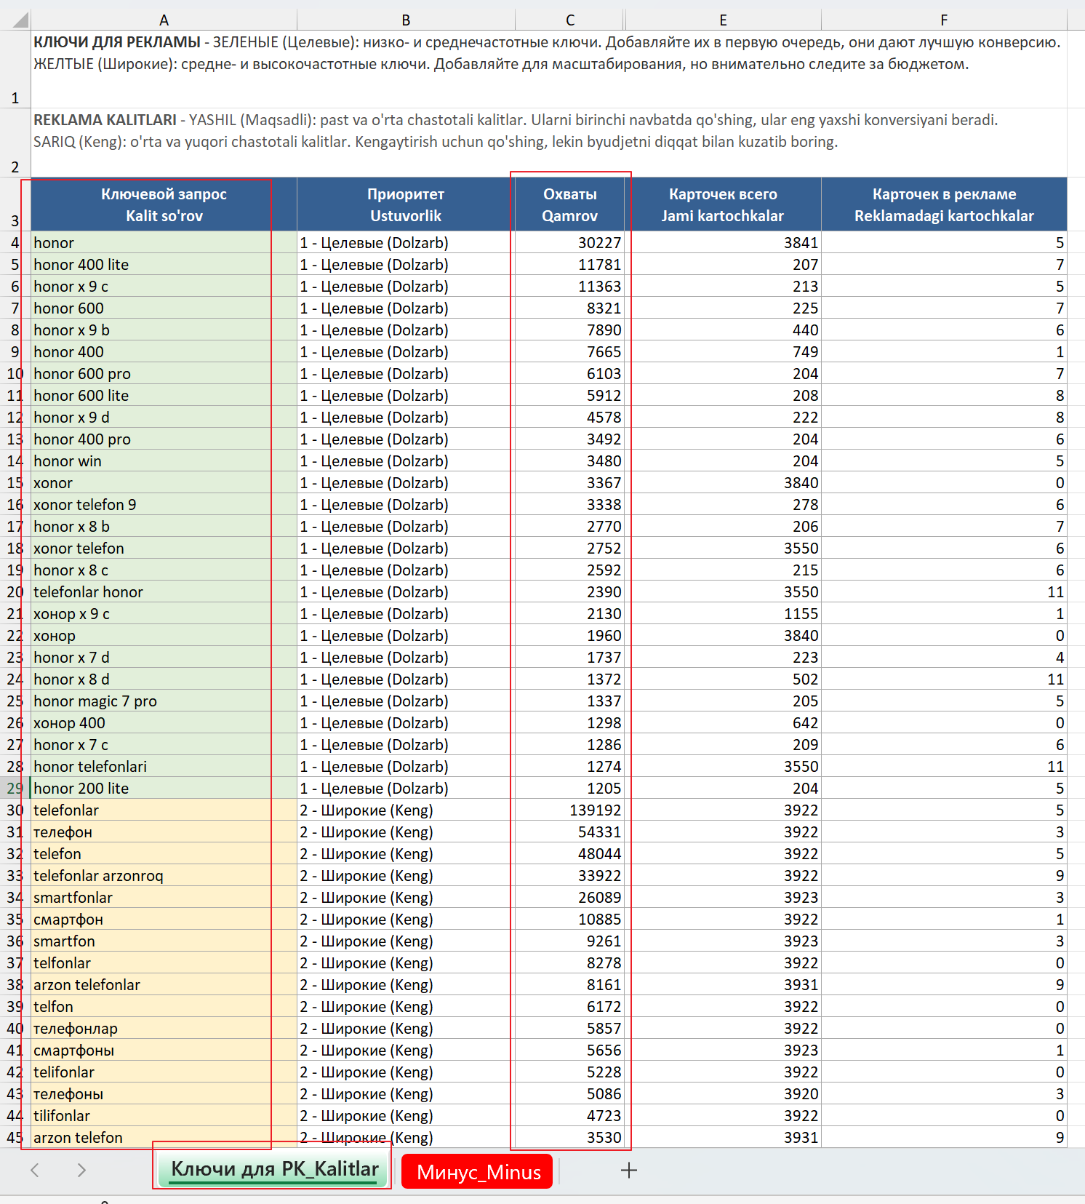Click the 'telefonlar arzonroq' keyword cell

pos(164,875)
